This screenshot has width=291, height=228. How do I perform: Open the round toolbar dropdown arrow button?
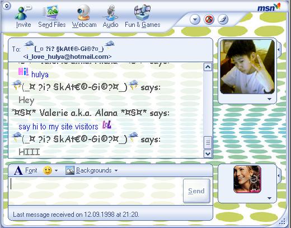(x=195, y=20)
